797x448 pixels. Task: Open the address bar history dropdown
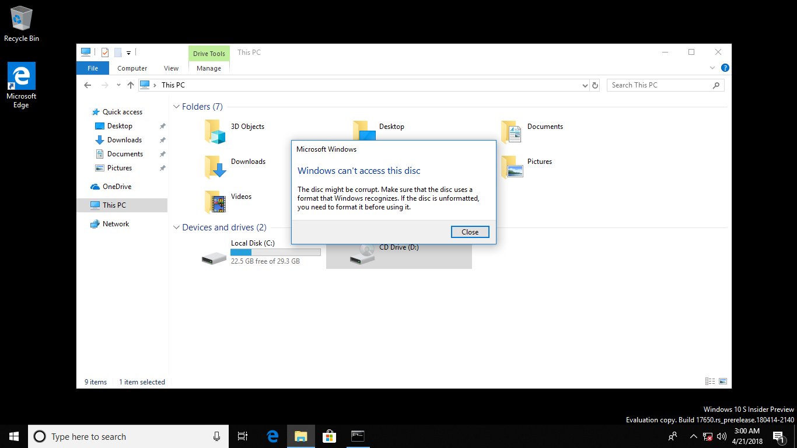tap(585, 85)
